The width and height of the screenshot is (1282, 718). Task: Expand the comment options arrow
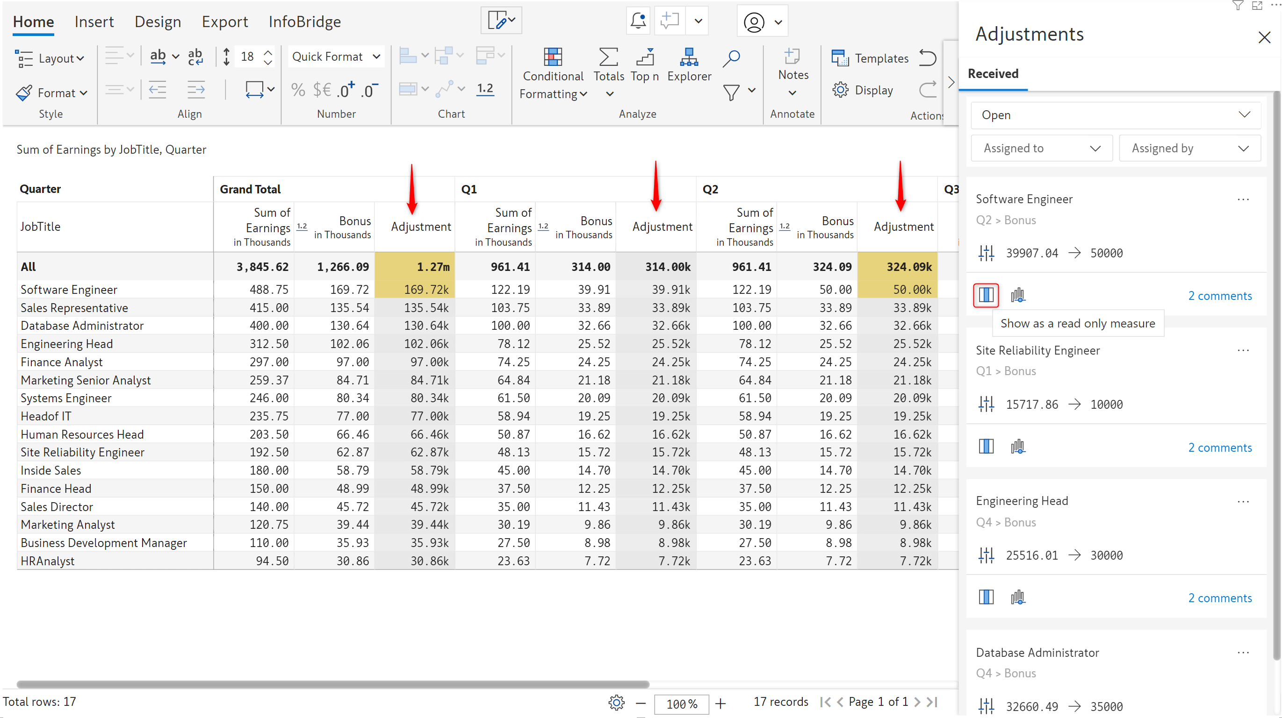click(x=698, y=21)
